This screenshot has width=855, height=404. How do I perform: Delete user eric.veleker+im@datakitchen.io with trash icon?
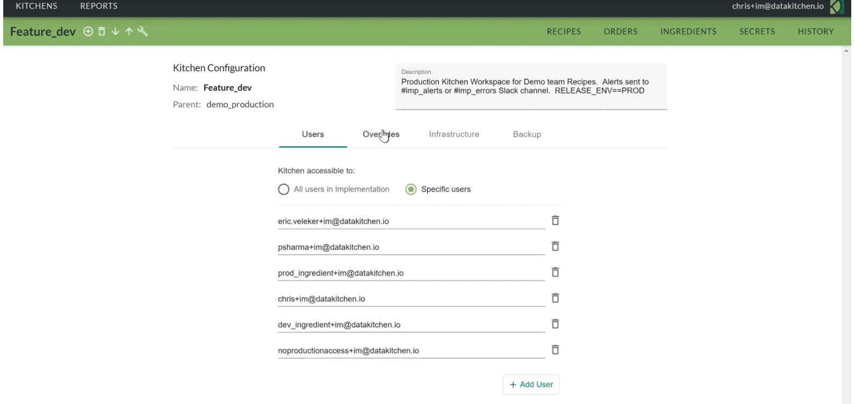[555, 221]
